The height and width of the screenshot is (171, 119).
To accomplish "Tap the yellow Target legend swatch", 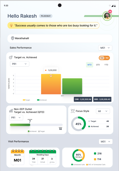I will 24,100.
